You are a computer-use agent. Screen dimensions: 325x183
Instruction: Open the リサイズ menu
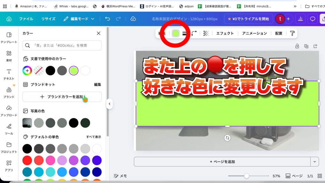[x=48, y=19]
